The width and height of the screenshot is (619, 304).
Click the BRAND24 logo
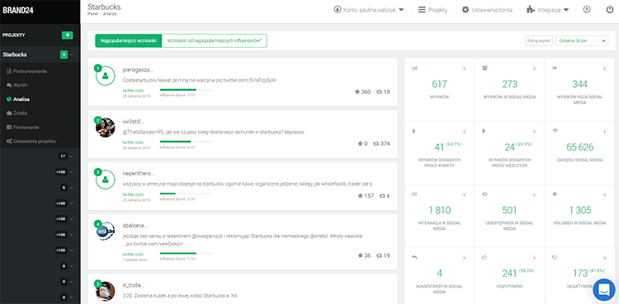coord(18,10)
